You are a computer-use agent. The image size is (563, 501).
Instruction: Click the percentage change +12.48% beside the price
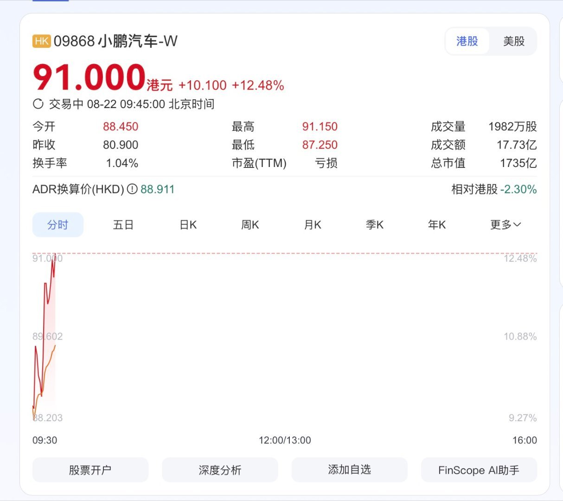tap(258, 85)
